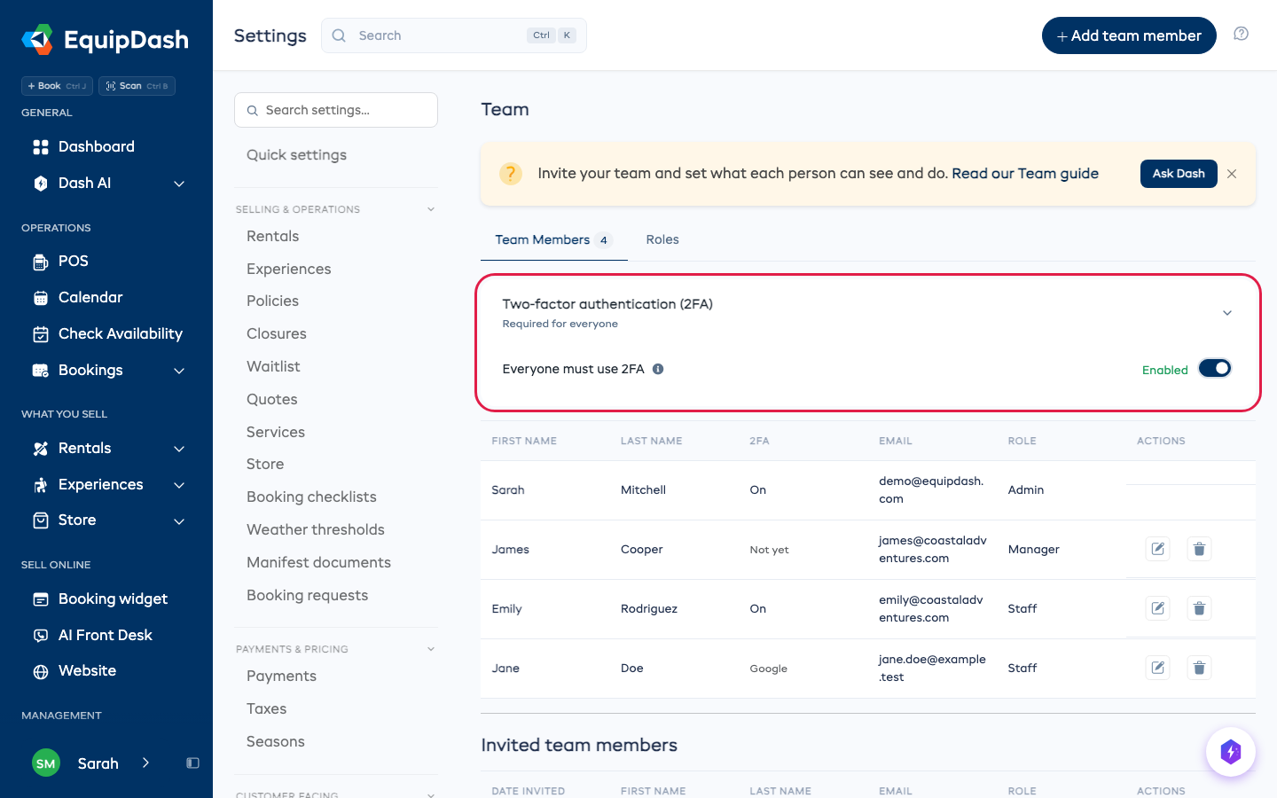Dismiss the team guide banner
The height and width of the screenshot is (798, 1277).
click(x=1232, y=174)
